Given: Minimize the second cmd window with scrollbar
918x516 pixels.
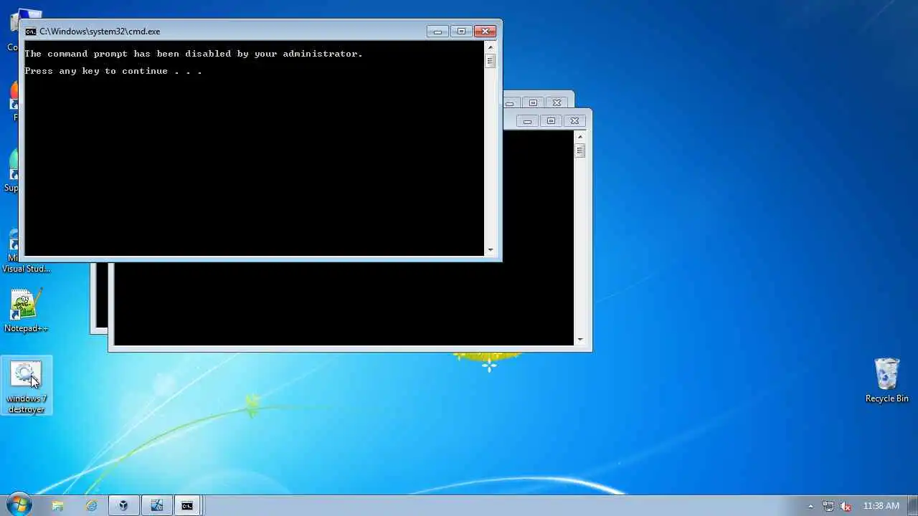Looking at the screenshot, I should click(527, 121).
